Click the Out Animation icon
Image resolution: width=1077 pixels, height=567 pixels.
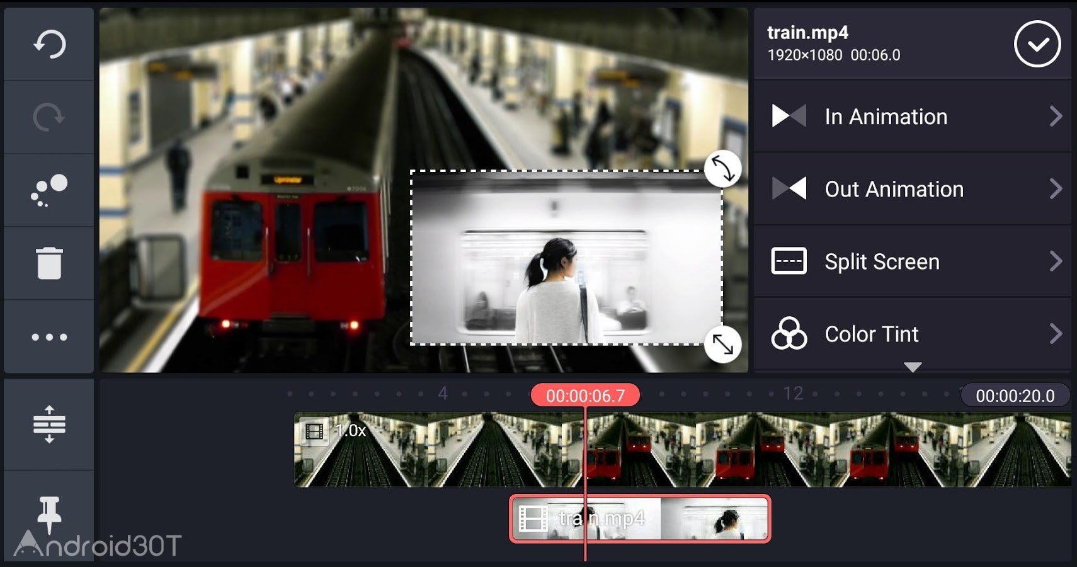point(789,188)
